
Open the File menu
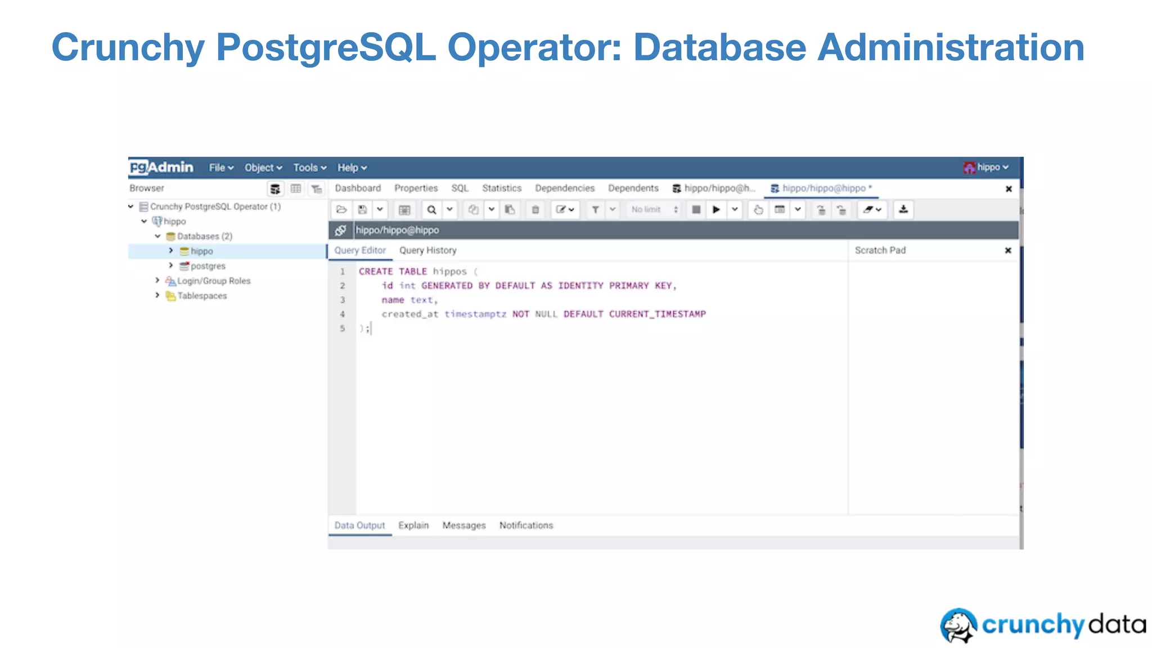click(x=221, y=168)
